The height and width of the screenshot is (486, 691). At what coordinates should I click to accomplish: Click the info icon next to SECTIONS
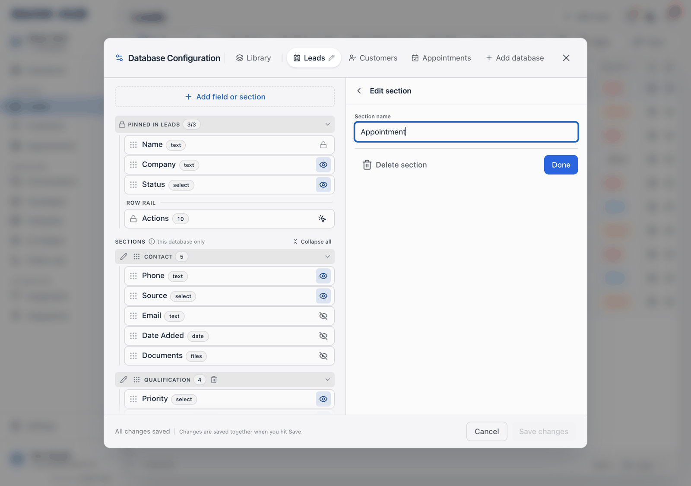pyautogui.click(x=152, y=241)
